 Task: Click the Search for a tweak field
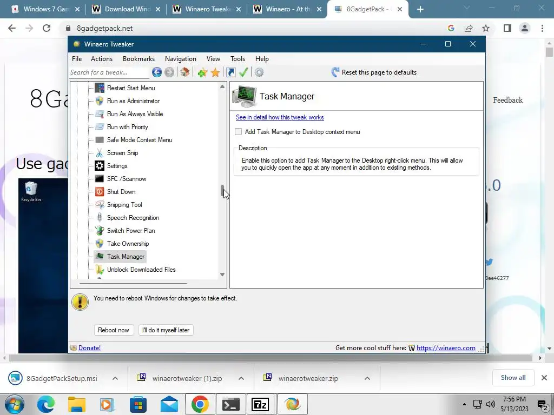[109, 72]
